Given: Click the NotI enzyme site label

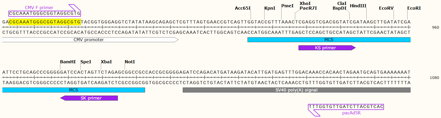Looking at the screenshot, I should click(x=130, y=62).
